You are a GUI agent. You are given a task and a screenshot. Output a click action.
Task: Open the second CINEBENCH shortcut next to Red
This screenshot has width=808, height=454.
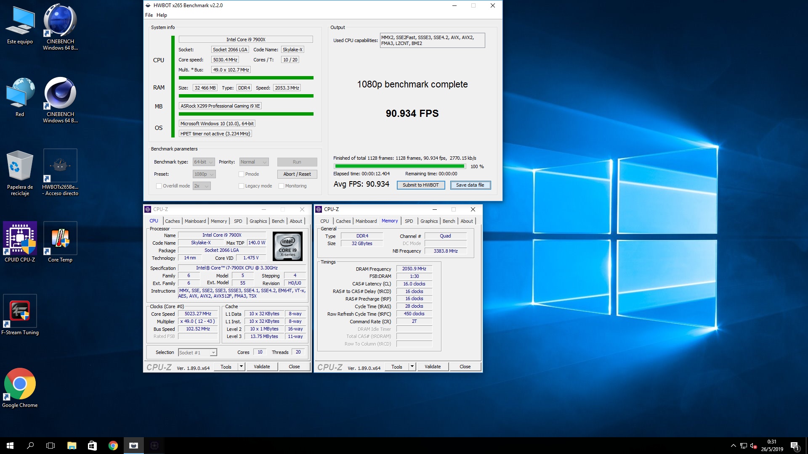(x=60, y=100)
